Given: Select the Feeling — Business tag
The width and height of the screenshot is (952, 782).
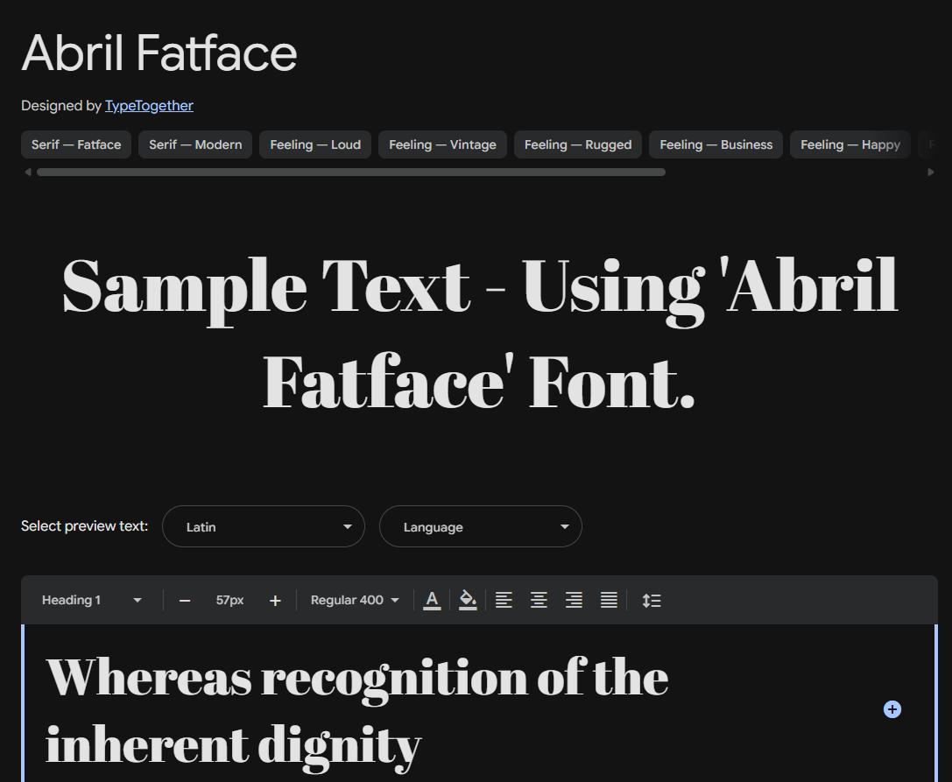Looking at the screenshot, I should (x=716, y=144).
